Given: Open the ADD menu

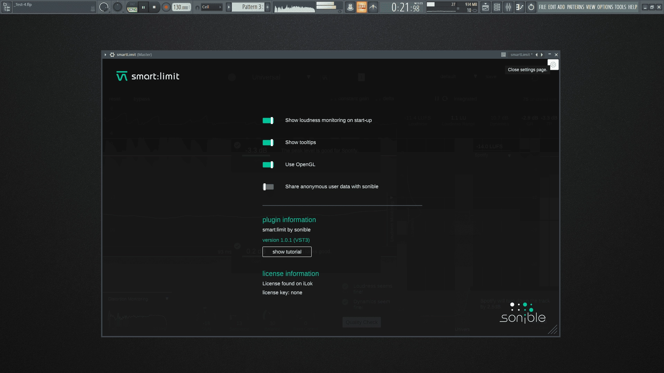Looking at the screenshot, I should click(561, 7).
